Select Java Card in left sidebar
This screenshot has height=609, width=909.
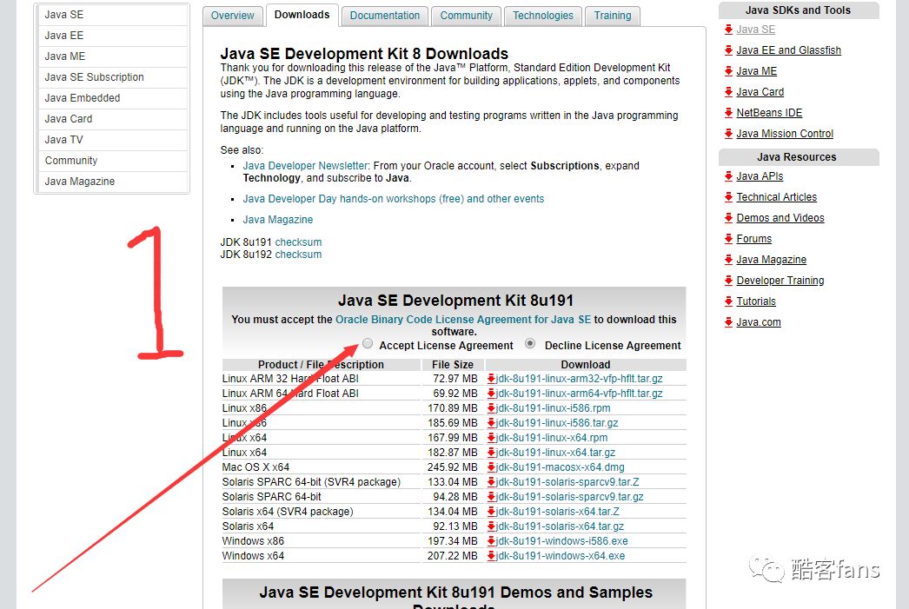(112, 119)
